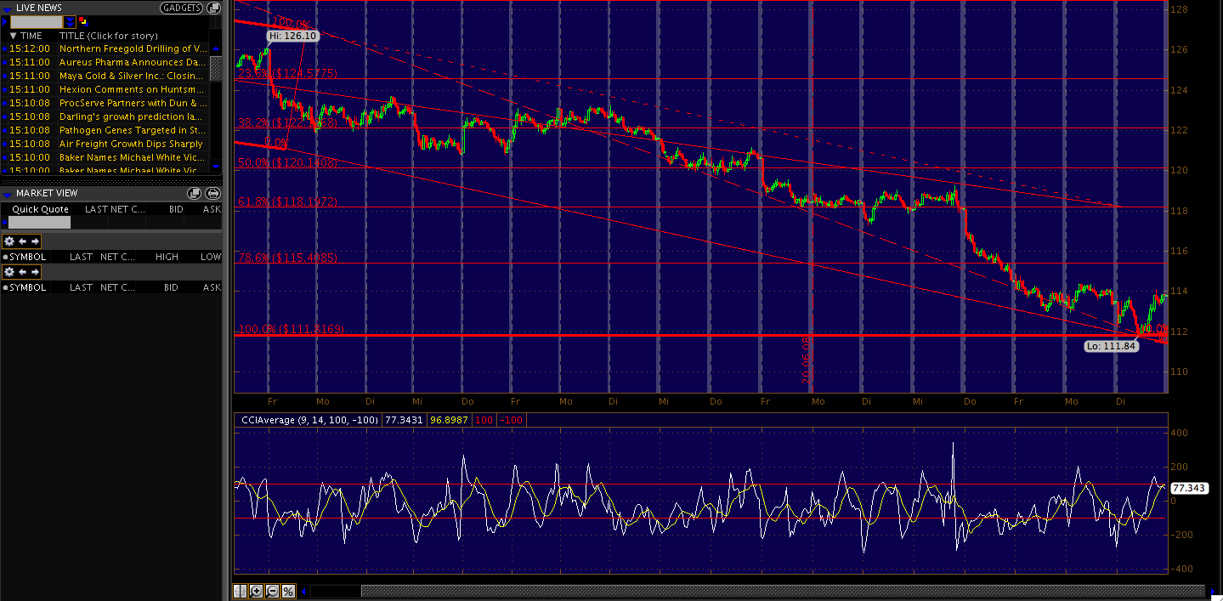Click the CCIAverage study title label
1223x601 pixels.
[x=309, y=420]
